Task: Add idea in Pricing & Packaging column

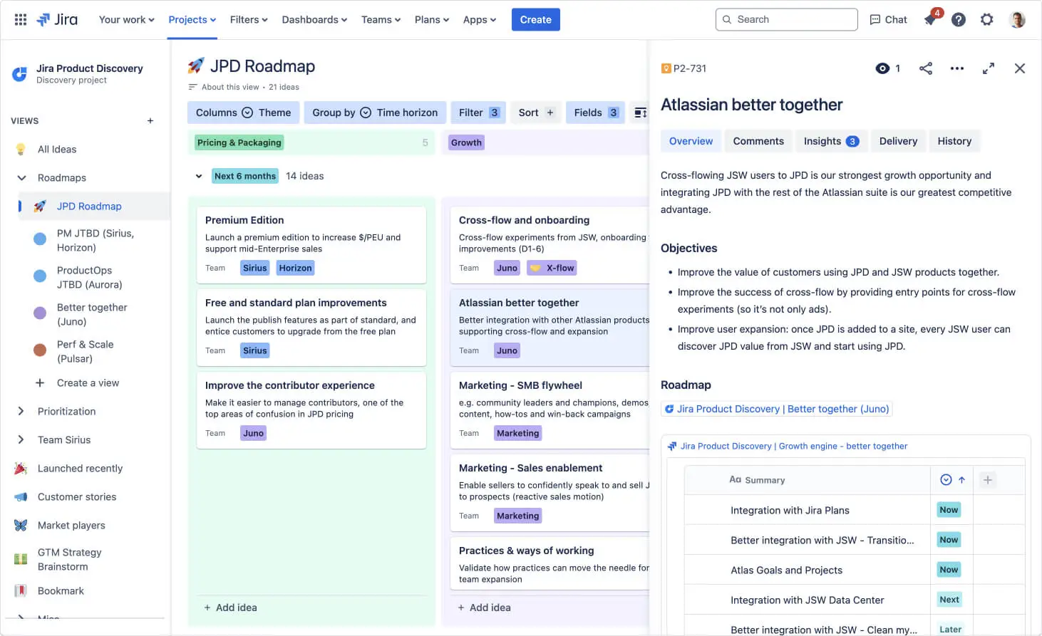Action: (231, 608)
